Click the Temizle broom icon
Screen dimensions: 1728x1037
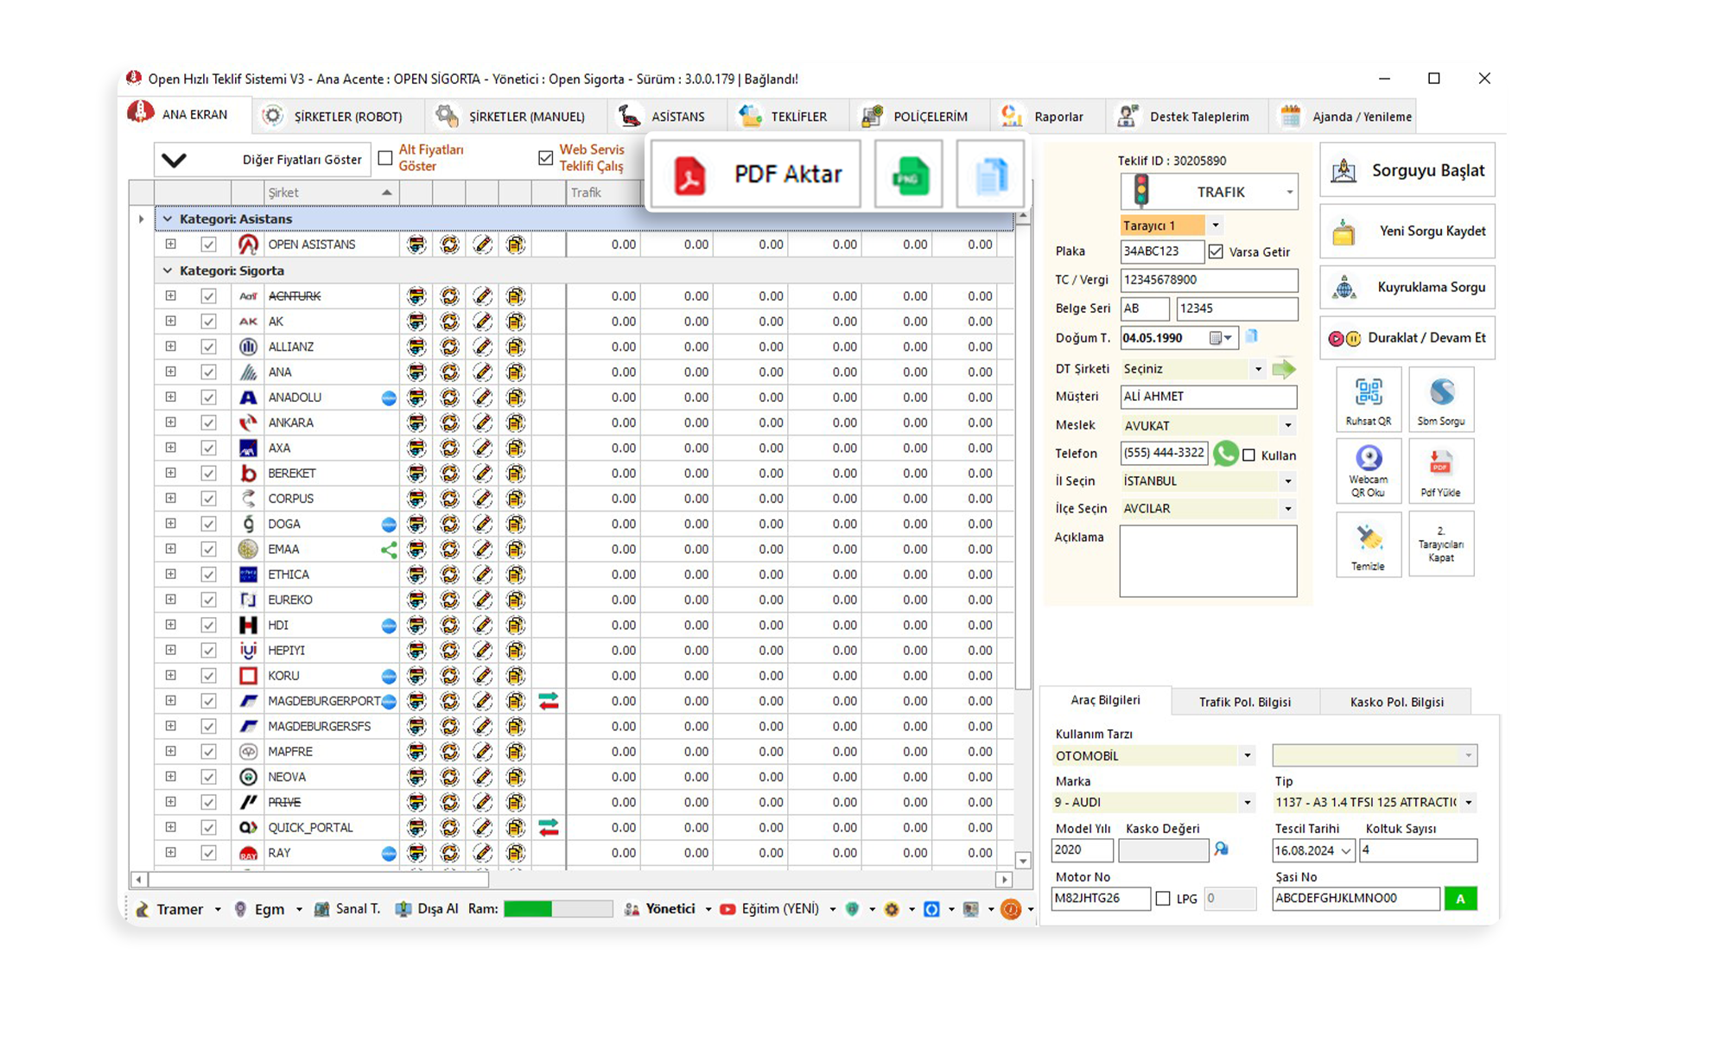1369,544
